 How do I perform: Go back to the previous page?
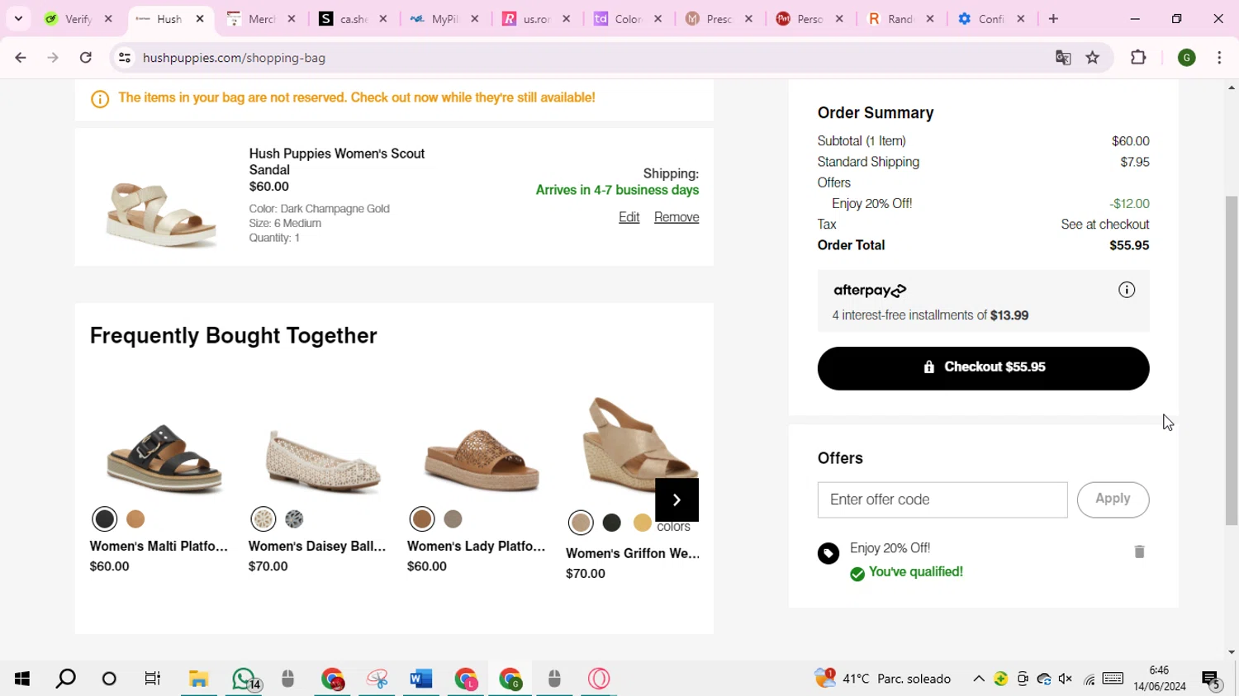click(x=21, y=58)
